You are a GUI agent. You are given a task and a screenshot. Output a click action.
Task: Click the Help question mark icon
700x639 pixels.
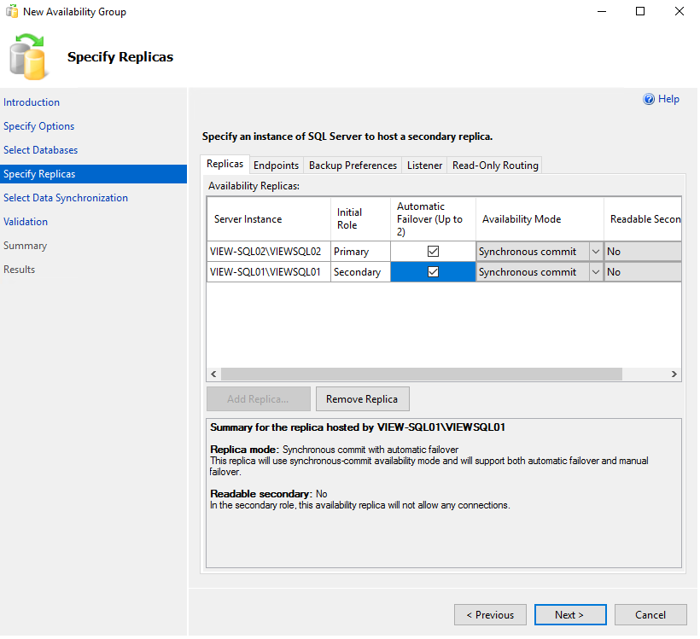pos(649,100)
